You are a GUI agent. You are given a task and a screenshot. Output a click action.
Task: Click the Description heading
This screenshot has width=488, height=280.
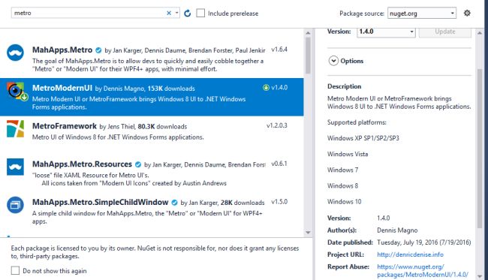(x=344, y=86)
